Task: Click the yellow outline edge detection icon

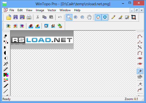Action: 38,26
